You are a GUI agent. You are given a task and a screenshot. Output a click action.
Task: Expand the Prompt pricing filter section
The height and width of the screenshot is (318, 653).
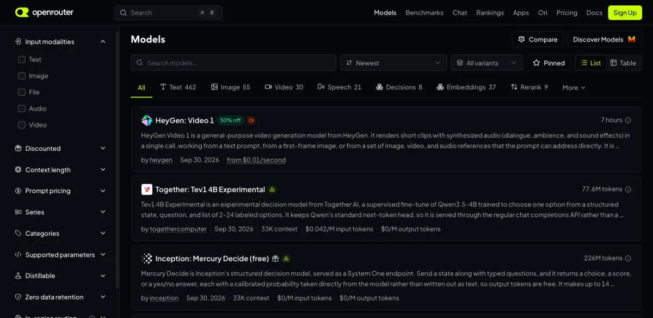click(x=60, y=191)
